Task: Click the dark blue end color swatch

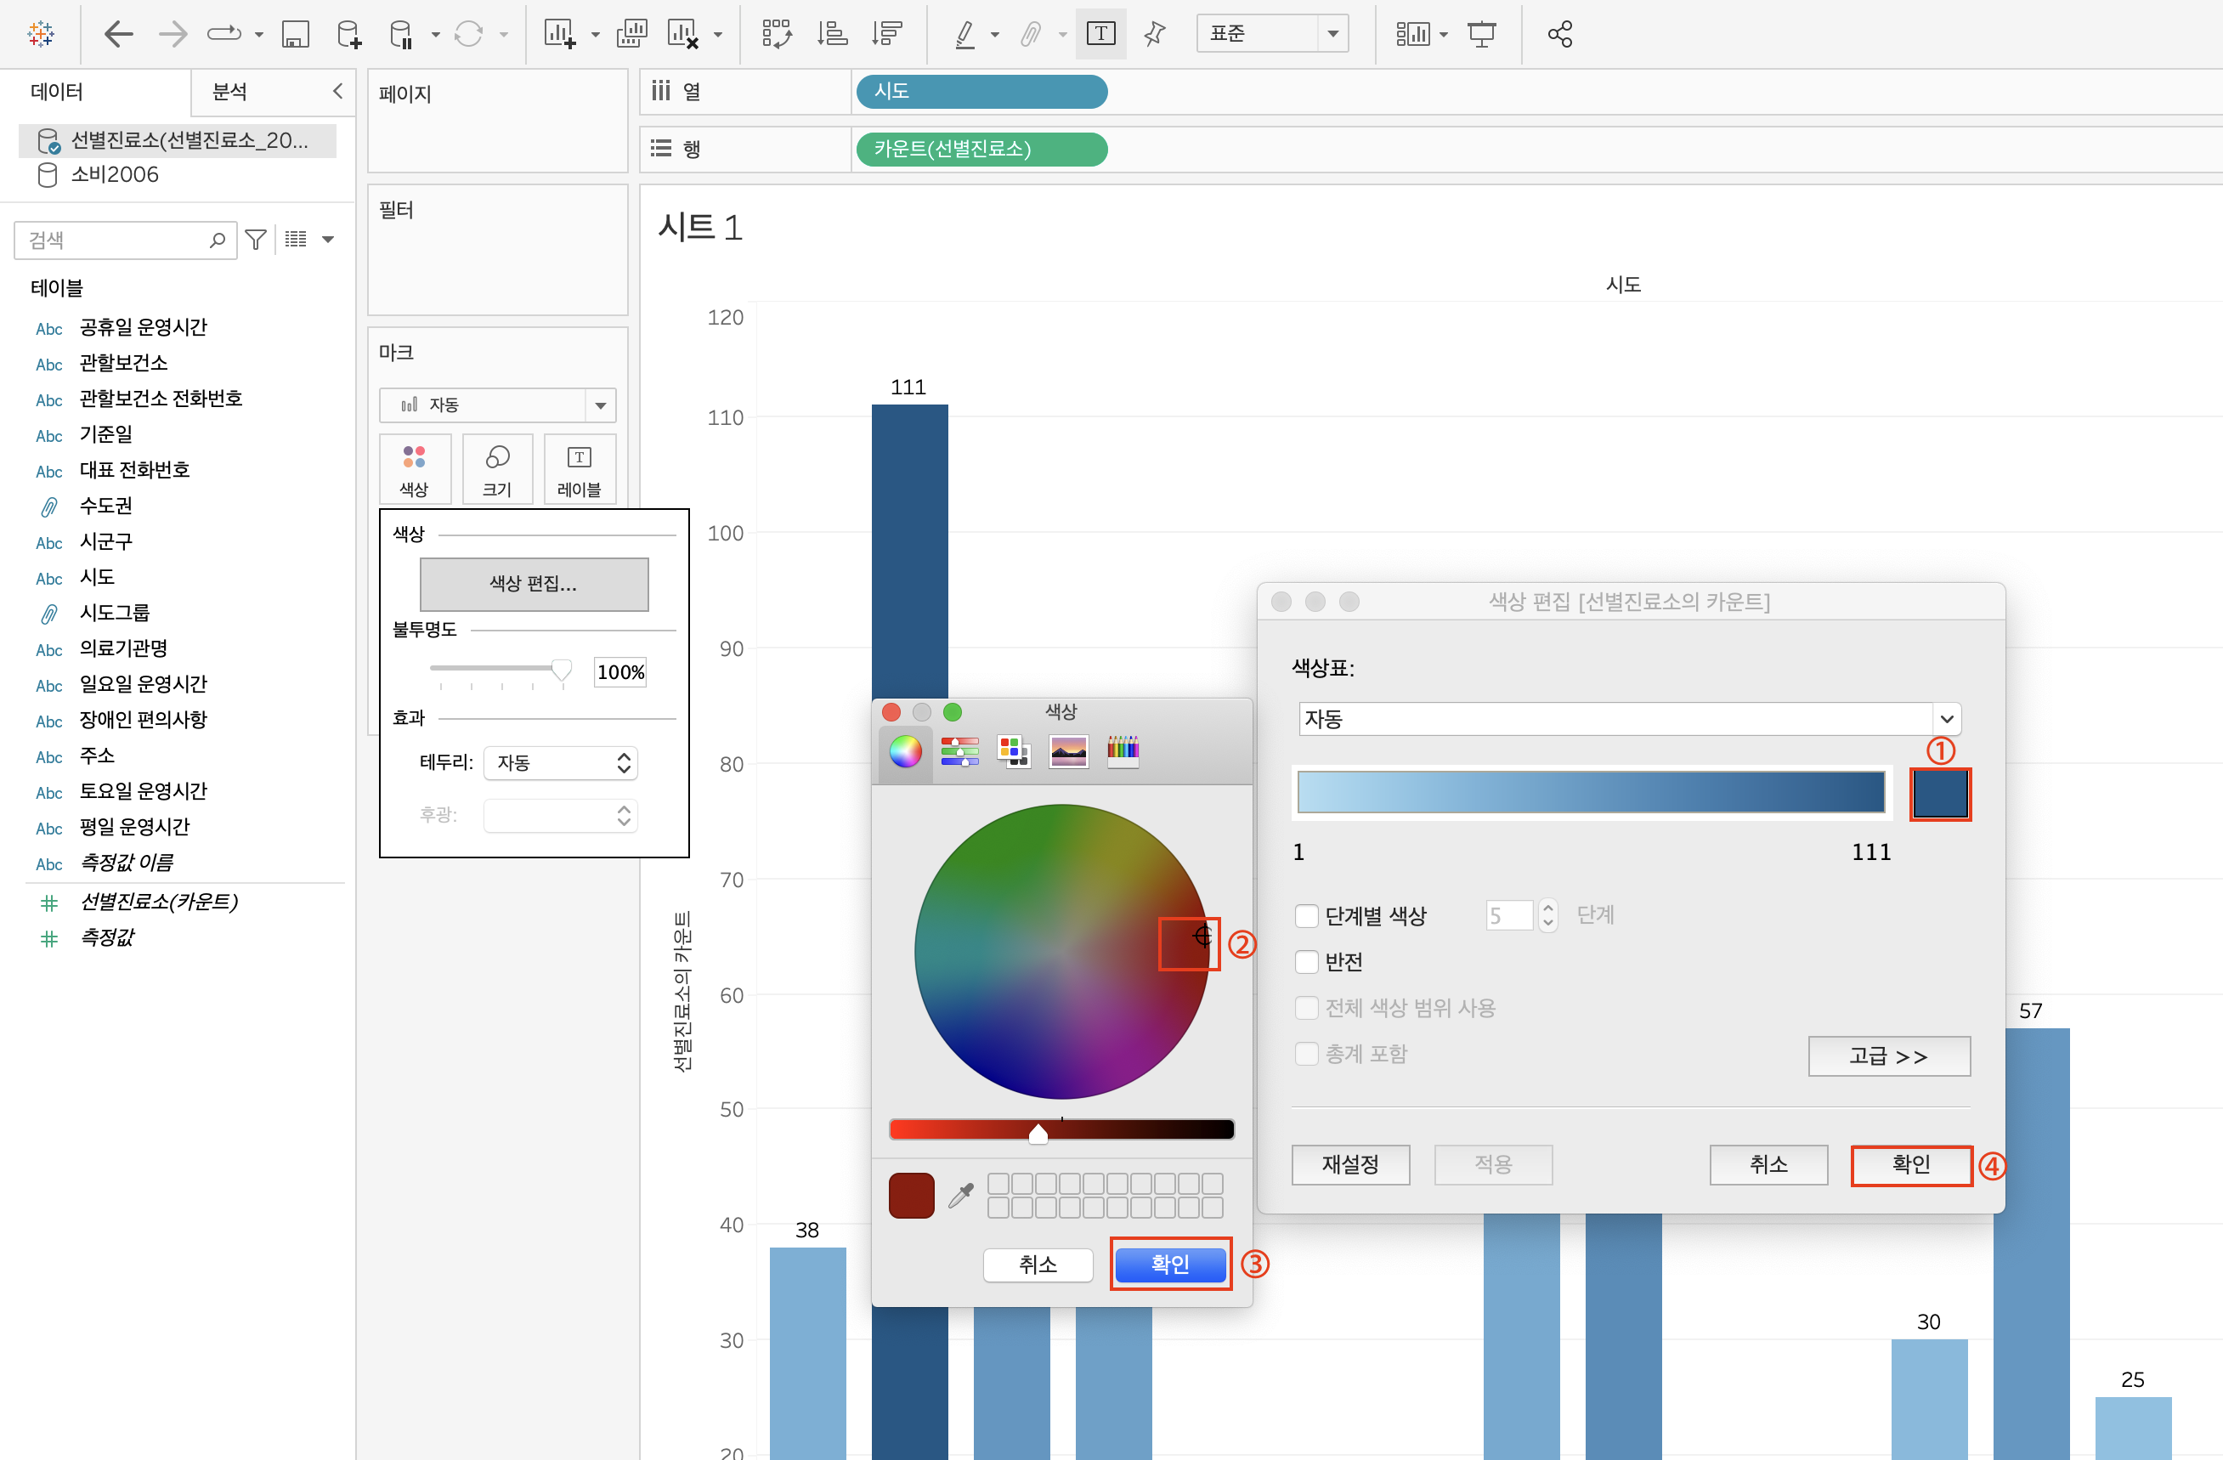Action: (1939, 794)
